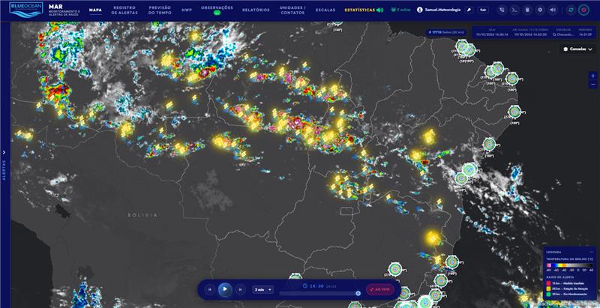Play the satellite animation

(x=225, y=289)
